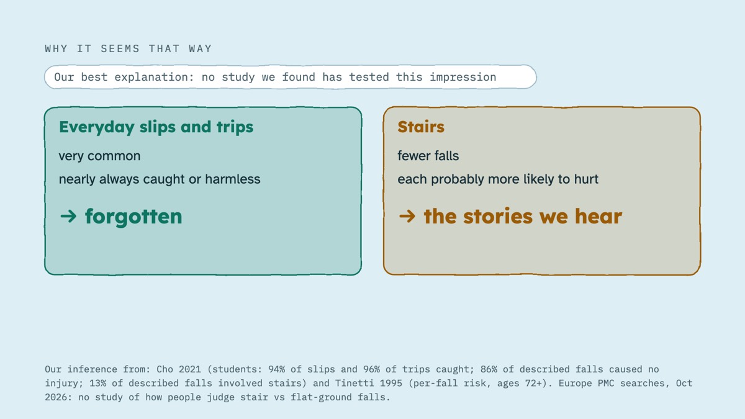
Task: Click 'the stories we hear' text
Action: pyautogui.click(x=523, y=217)
